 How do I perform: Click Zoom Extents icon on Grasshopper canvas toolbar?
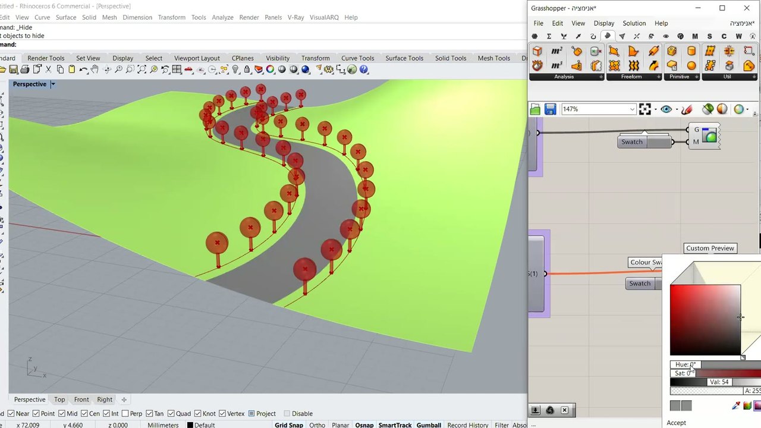pos(645,109)
